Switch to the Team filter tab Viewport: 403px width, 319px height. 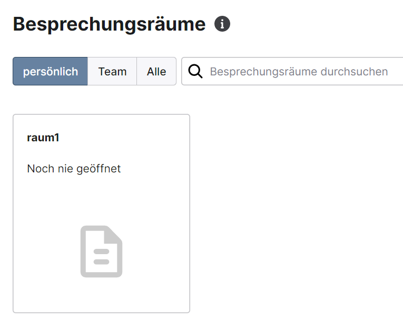(x=112, y=71)
